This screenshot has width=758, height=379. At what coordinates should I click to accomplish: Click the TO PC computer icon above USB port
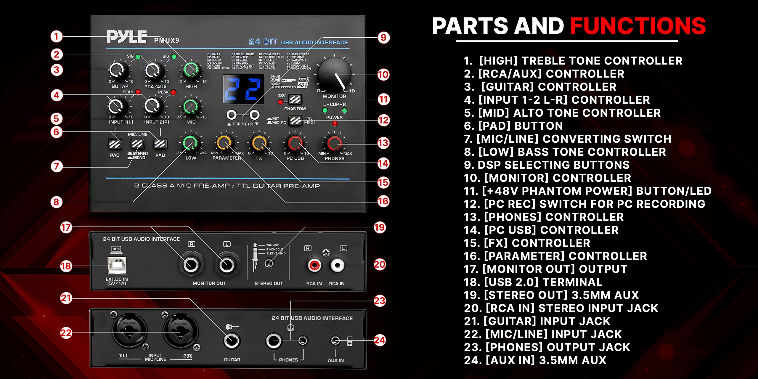[116, 250]
